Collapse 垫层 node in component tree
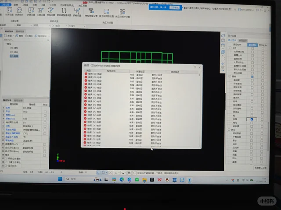Image resolution: width=281 pixels, height=210 pixels. (x=6, y=44)
